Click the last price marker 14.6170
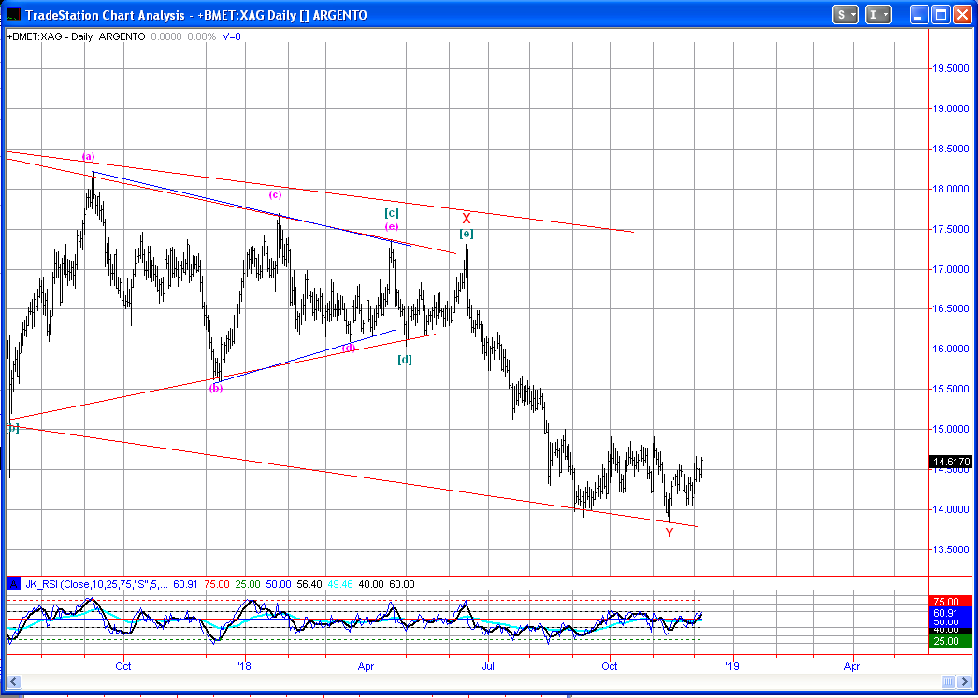Viewport: 978px width, 698px height. click(951, 462)
